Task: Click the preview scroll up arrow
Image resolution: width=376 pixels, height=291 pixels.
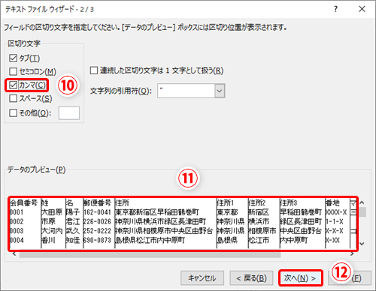Action: click(x=362, y=202)
